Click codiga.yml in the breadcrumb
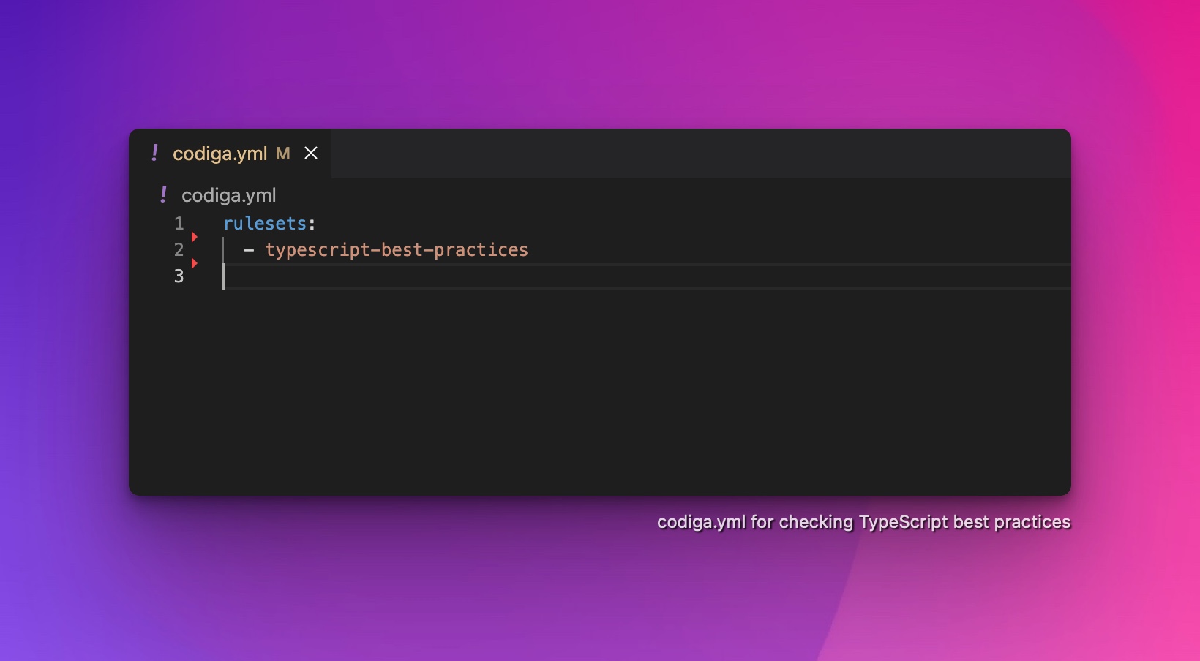This screenshot has height=661, width=1200. [x=229, y=195]
